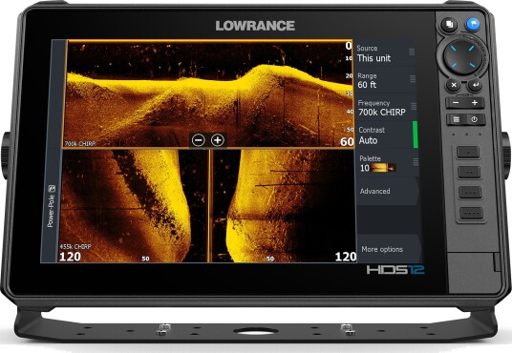
Task: Tap the center of the cursor pad
Action: tap(462, 57)
